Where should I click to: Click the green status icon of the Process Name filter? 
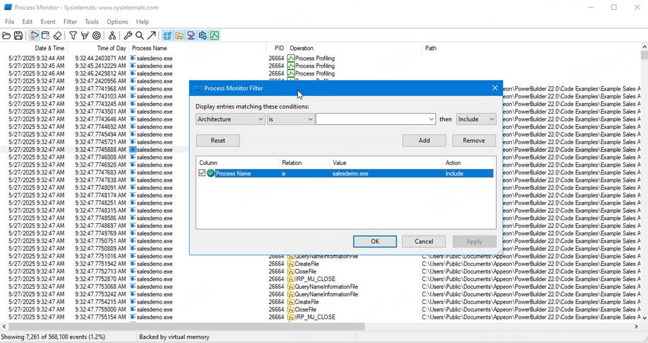[x=211, y=173]
